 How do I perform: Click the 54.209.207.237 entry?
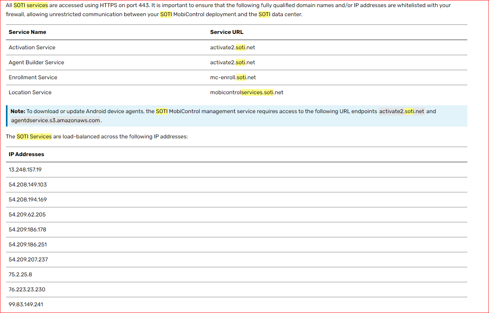28,259
